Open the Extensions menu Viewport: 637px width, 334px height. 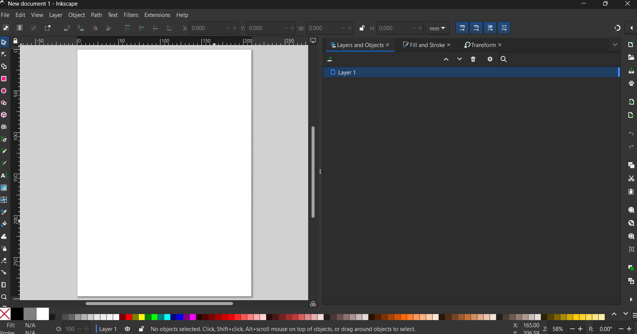[x=157, y=15]
